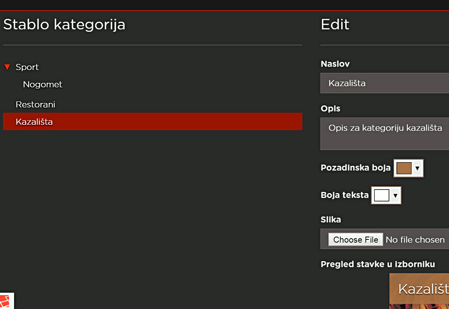Click the white text color swatch
449x309 pixels.
[x=382, y=196]
